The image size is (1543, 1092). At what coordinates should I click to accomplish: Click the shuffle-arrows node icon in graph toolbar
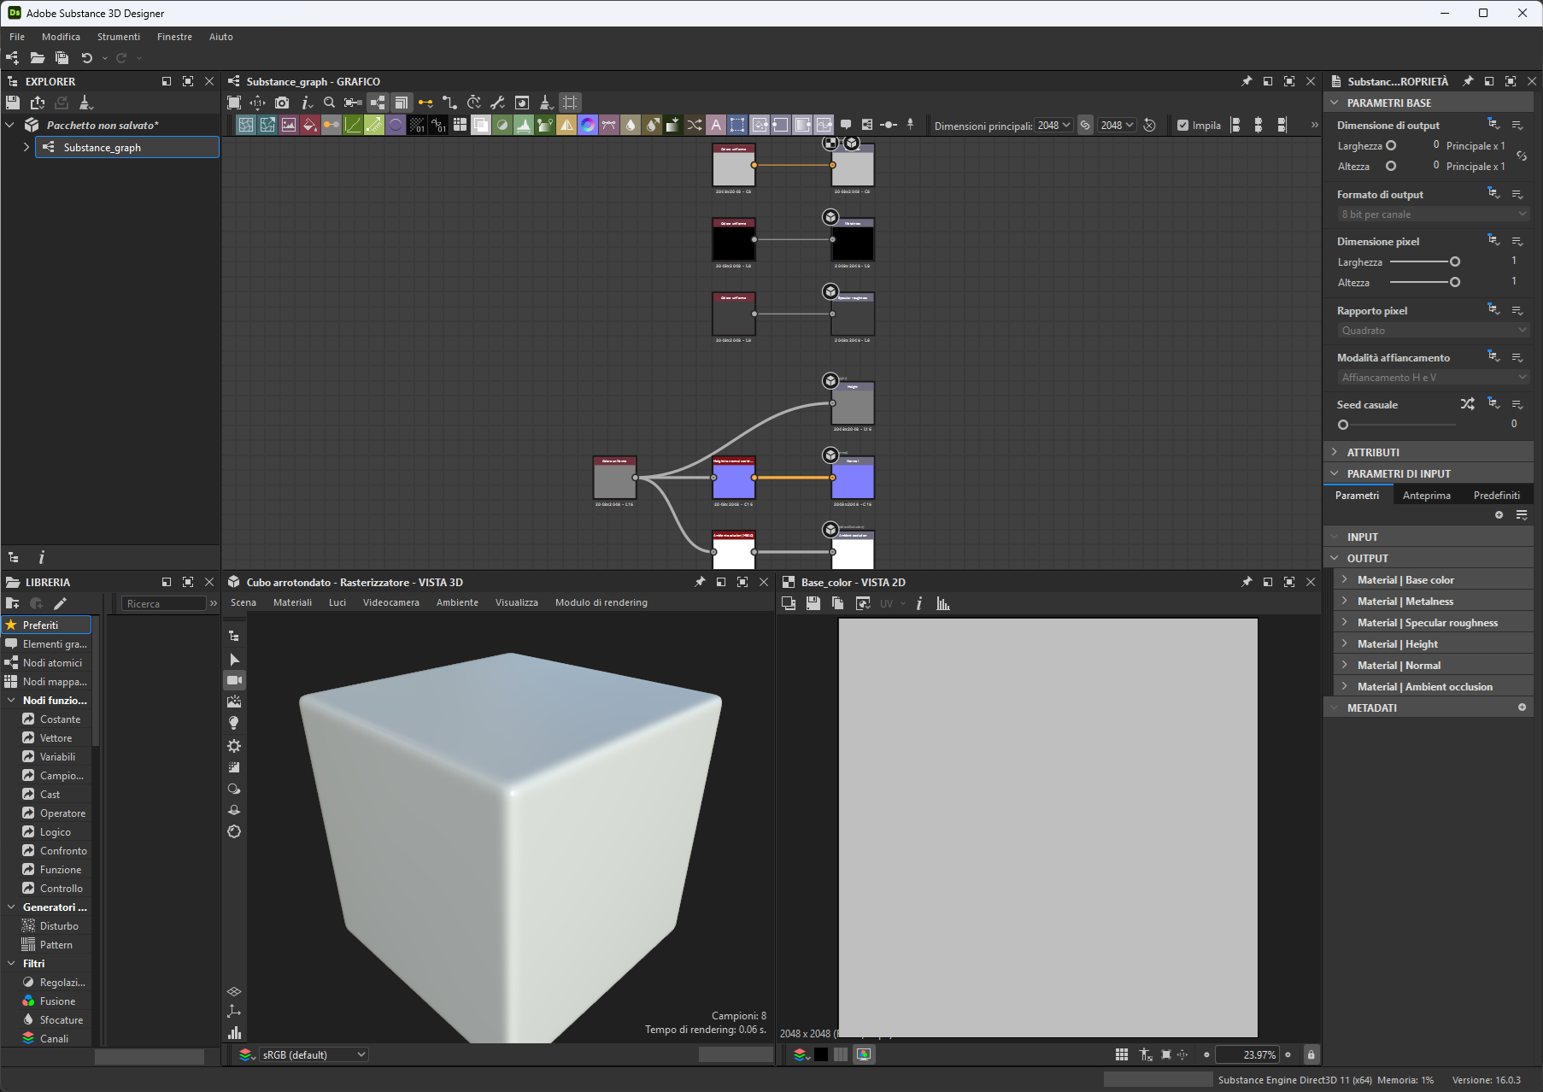point(695,125)
